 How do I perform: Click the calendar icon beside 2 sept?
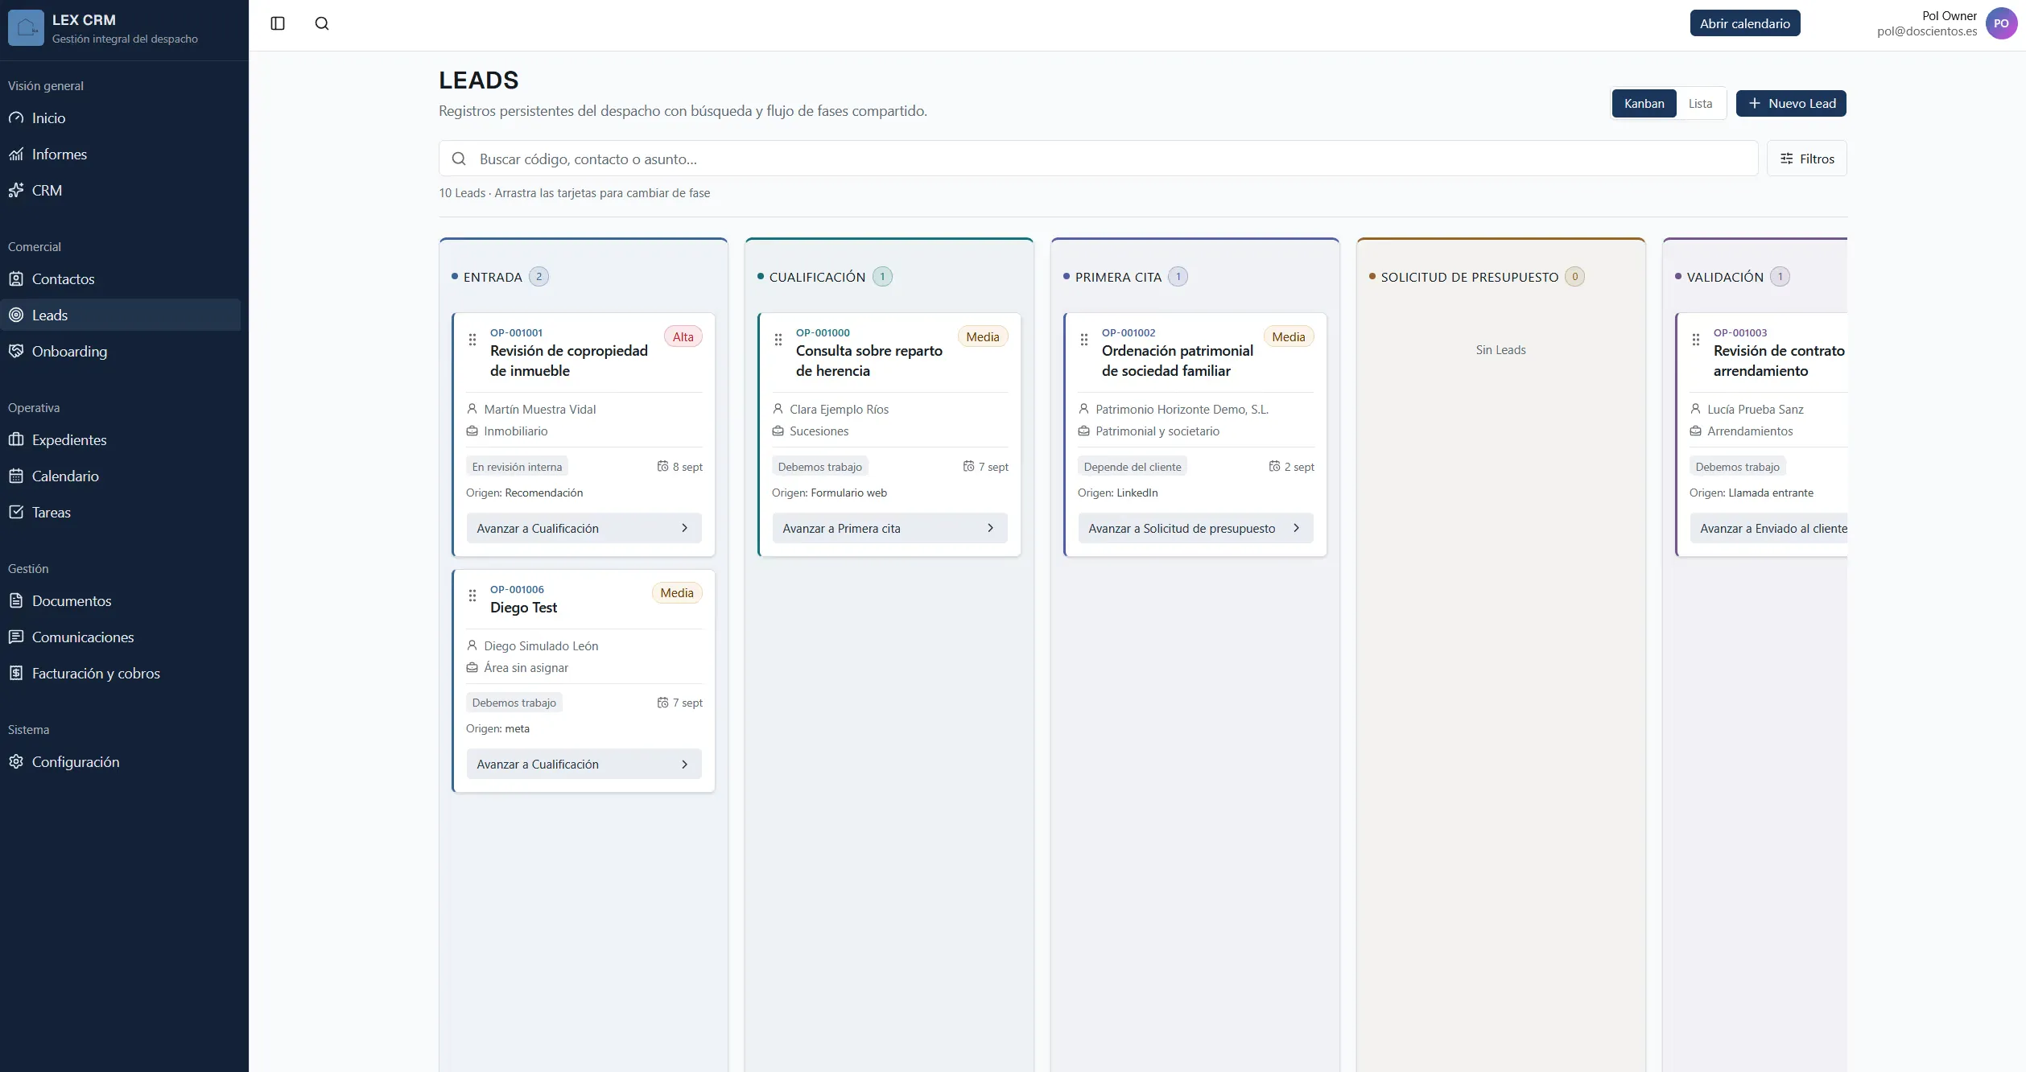pyautogui.click(x=1274, y=466)
